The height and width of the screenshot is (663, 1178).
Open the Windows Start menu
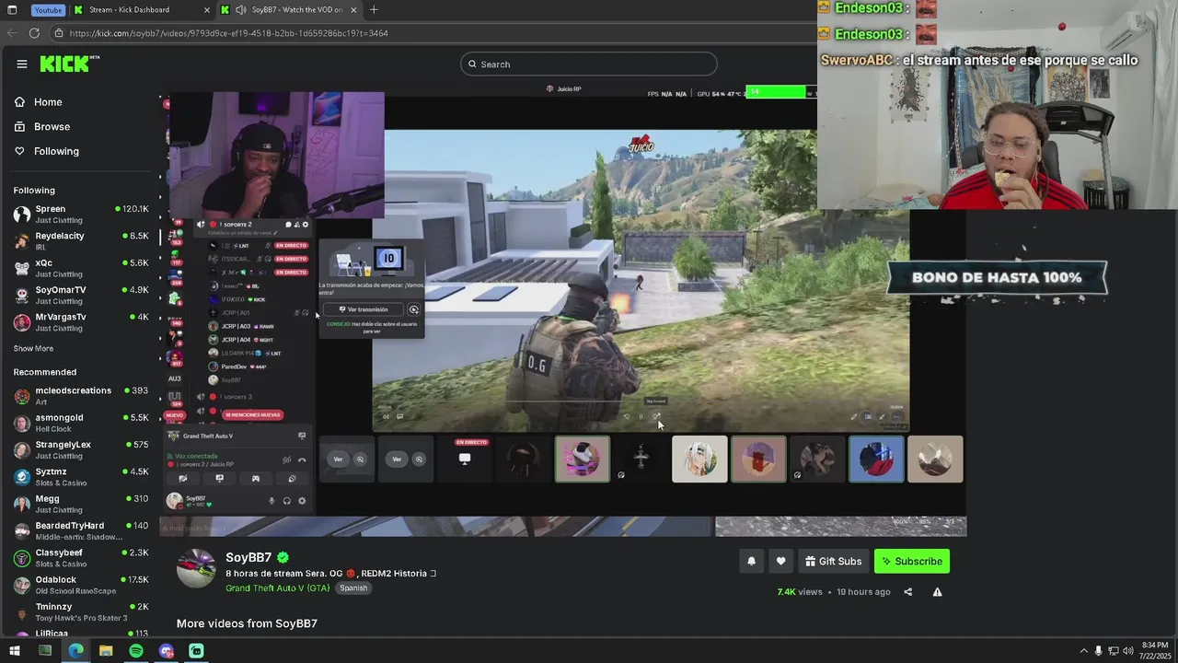15,651
